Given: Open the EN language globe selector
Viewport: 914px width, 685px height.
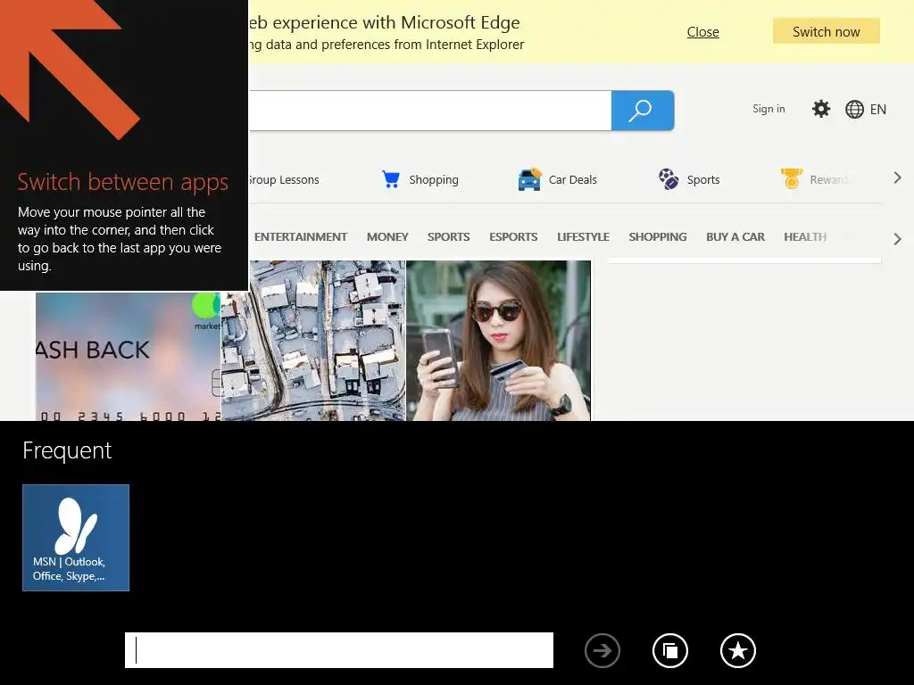Looking at the screenshot, I should point(866,110).
